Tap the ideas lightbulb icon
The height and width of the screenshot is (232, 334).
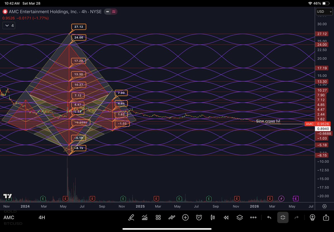[312, 217]
